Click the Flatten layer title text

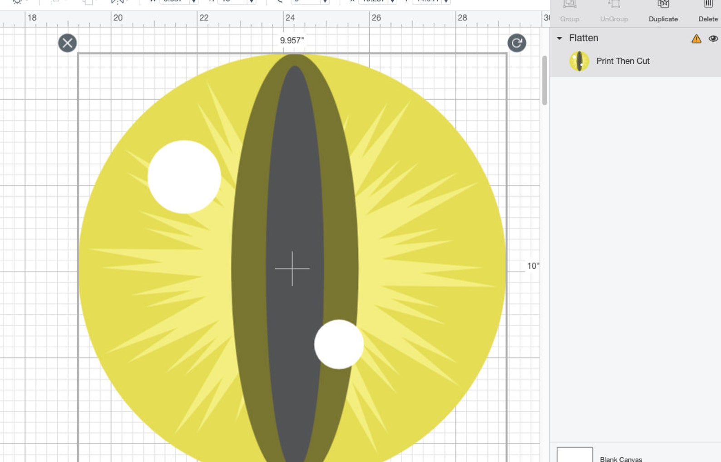pos(583,38)
